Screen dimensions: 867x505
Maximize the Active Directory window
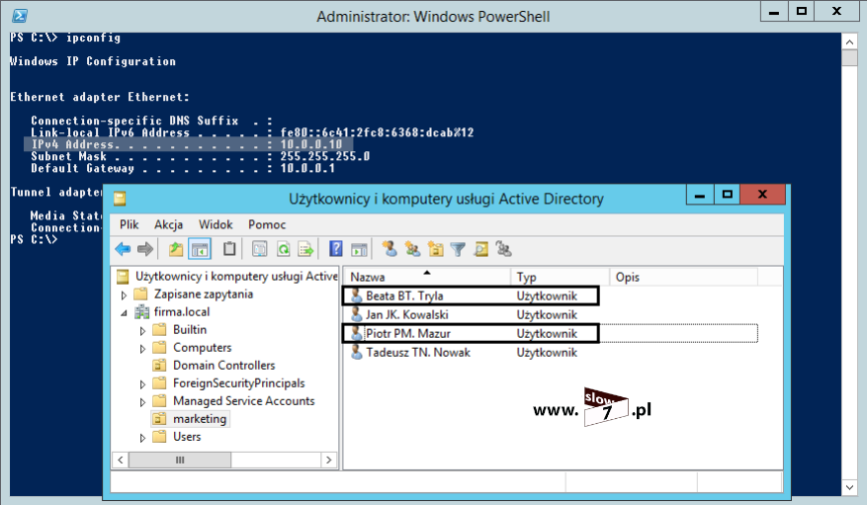pyautogui.click(x=727, y=194)
